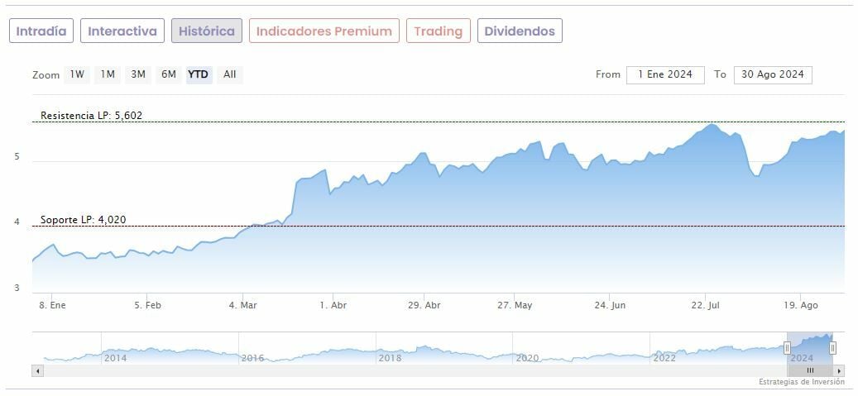Select the YTD zoom option

[x=199, y=74]
